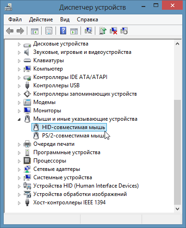Viewport: 186px width, 228px height.
Task: Open the Действие menu
Action: 41,20
